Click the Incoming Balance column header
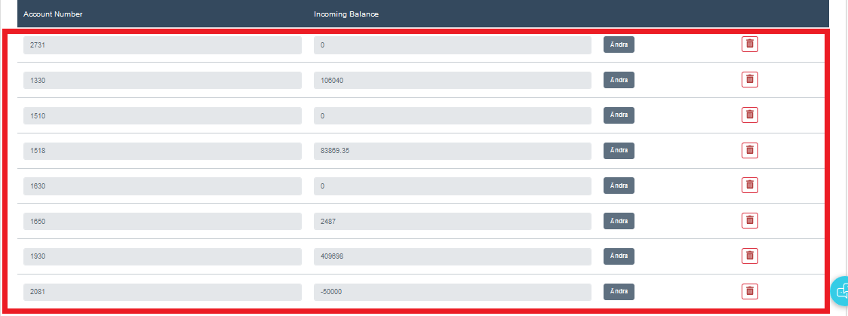The width and height of the screenshot is (848, 316). [346, 14]
